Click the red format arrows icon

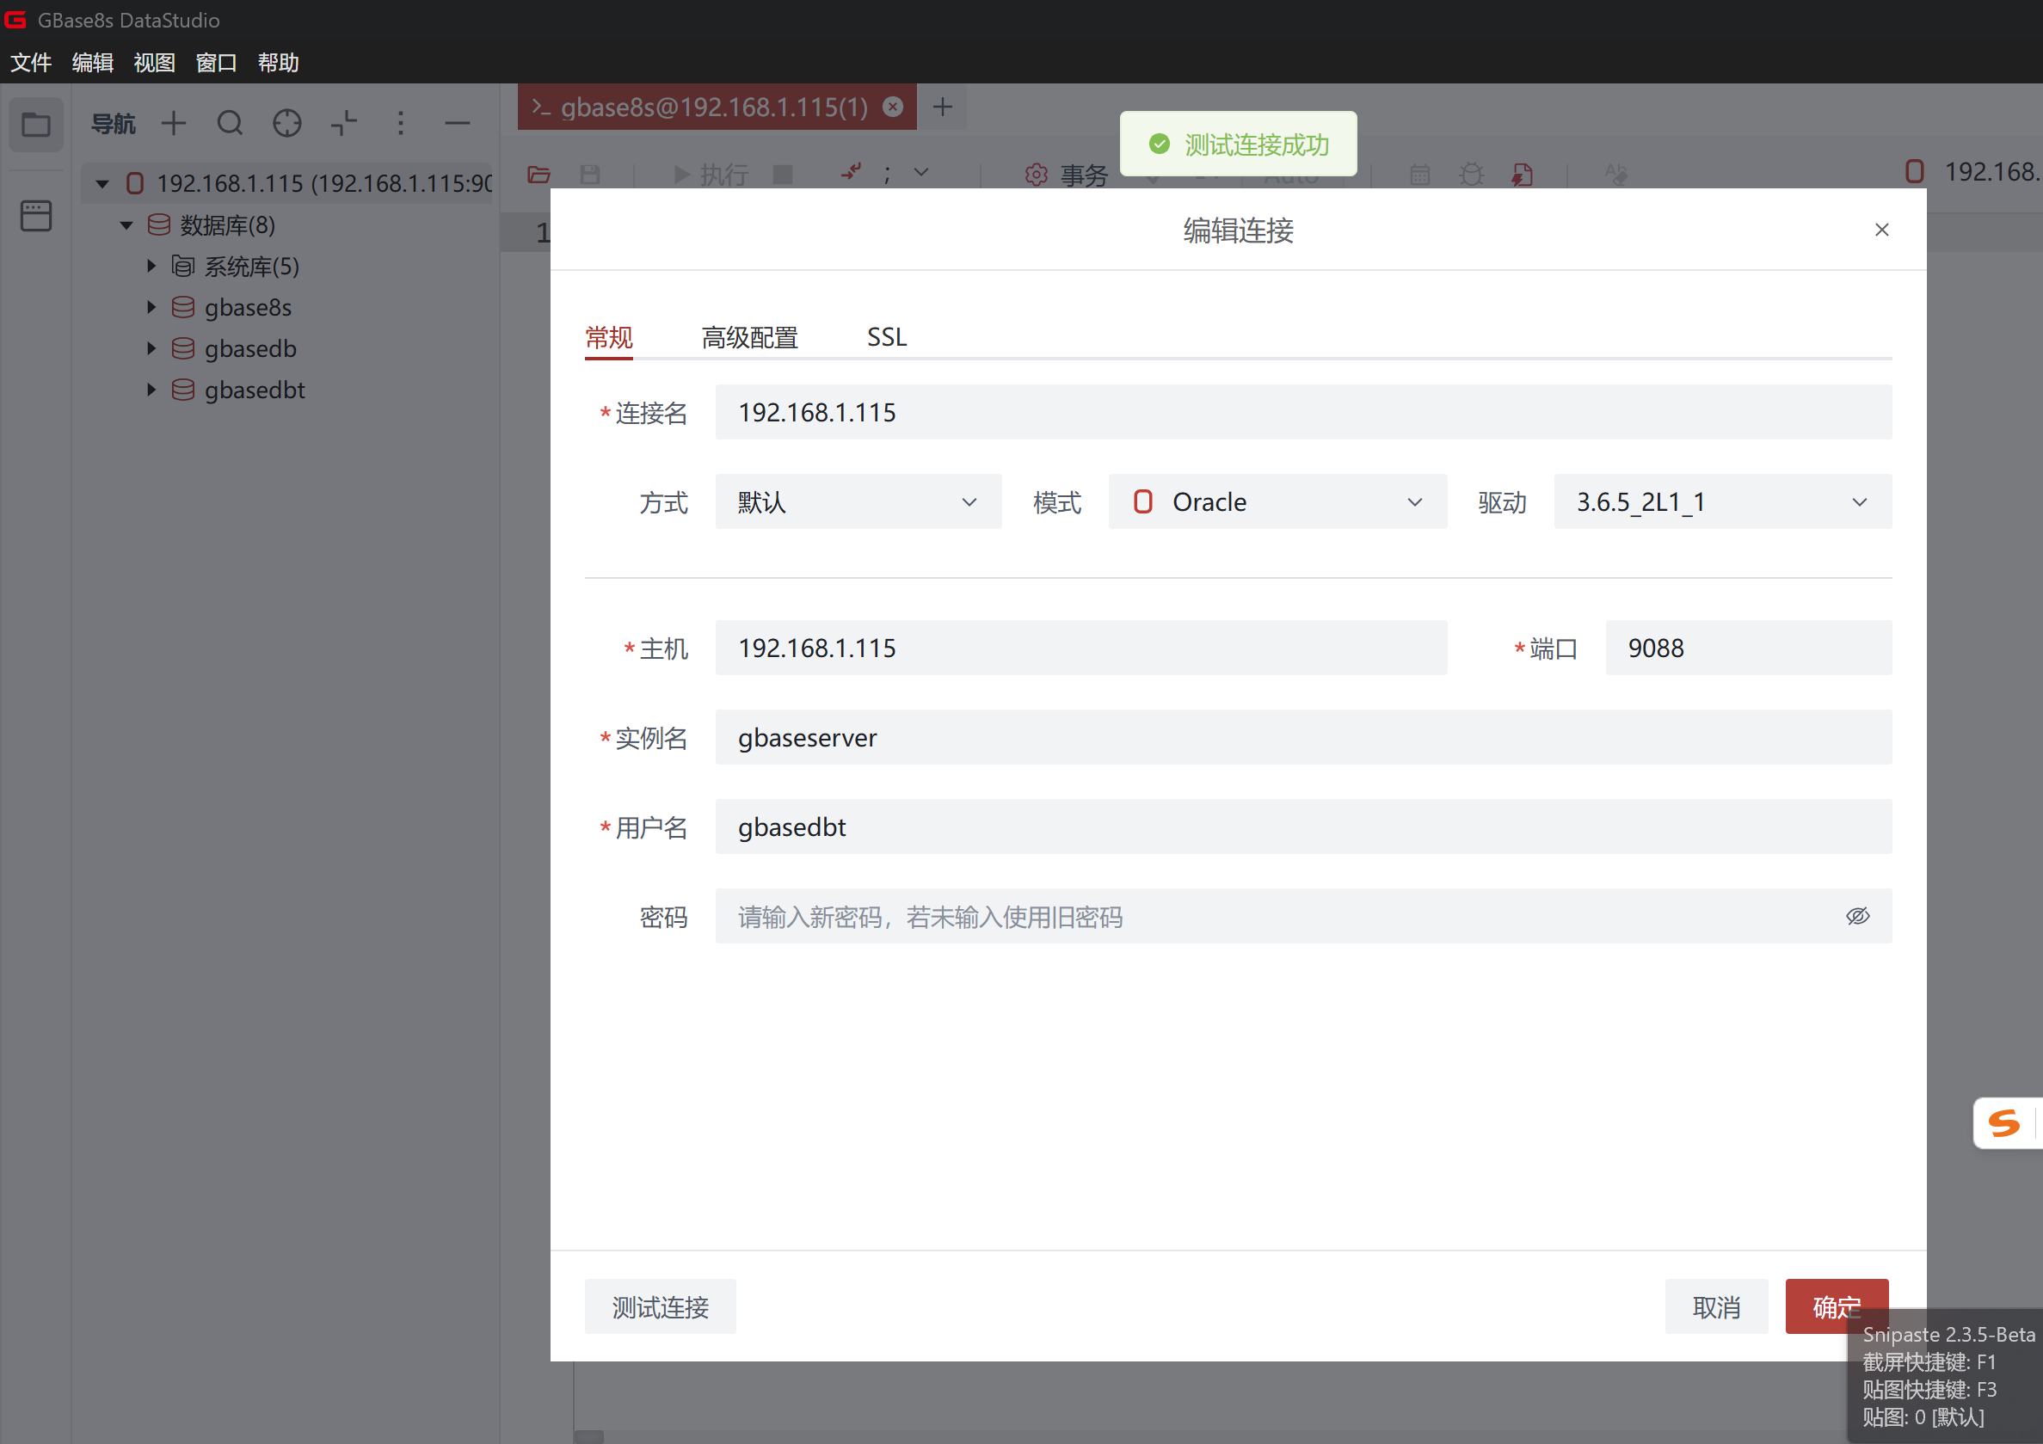852,172
